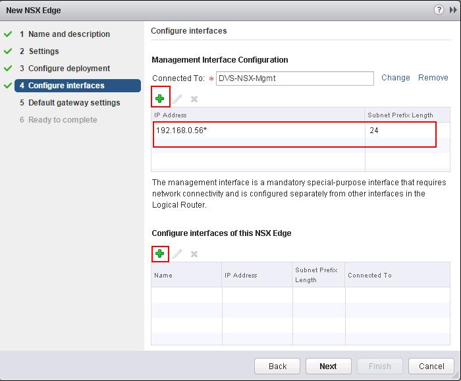Sort management table by IP Address header
The height and width of the screenshot is (381, 461).
click(258, 115)
